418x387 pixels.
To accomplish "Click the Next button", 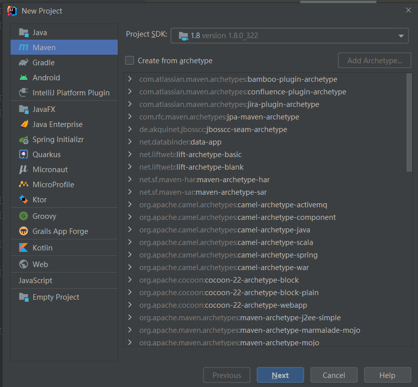I will tap(280, 375).
